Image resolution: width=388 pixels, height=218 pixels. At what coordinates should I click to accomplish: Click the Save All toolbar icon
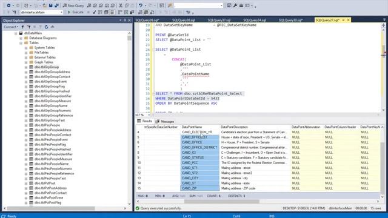[56, 5]
